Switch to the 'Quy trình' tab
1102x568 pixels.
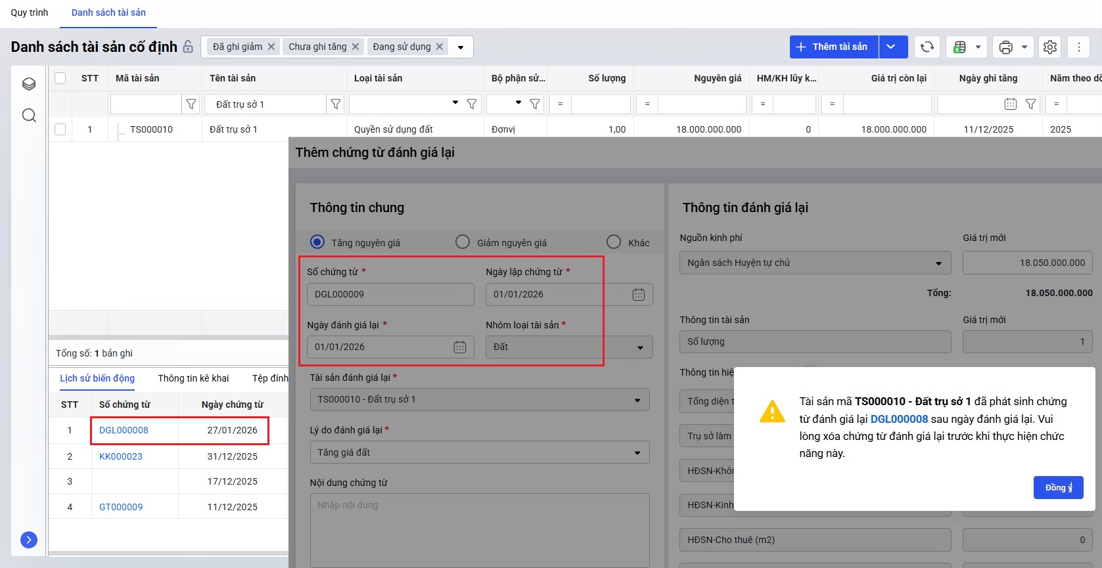(30, 12)
